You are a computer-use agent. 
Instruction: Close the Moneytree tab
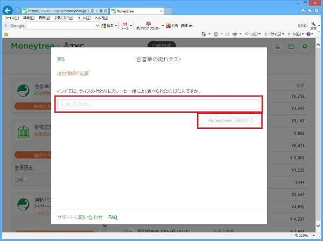pyautogui.click(x=161, y=11)
